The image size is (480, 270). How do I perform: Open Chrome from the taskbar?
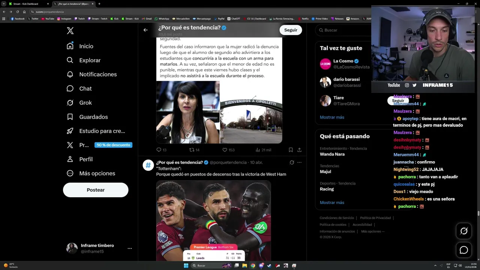pyautogui.click(x=253, y=265)
